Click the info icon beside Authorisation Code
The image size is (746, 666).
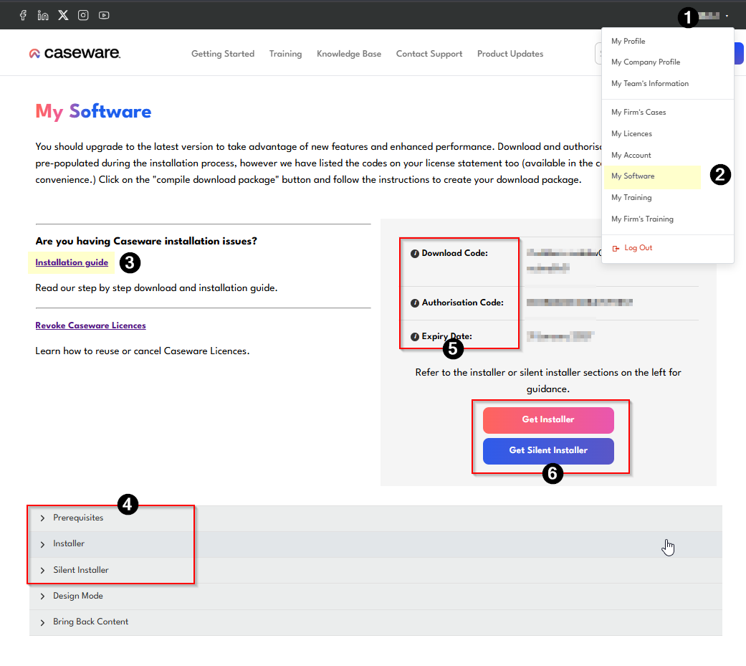pos(414,303)
